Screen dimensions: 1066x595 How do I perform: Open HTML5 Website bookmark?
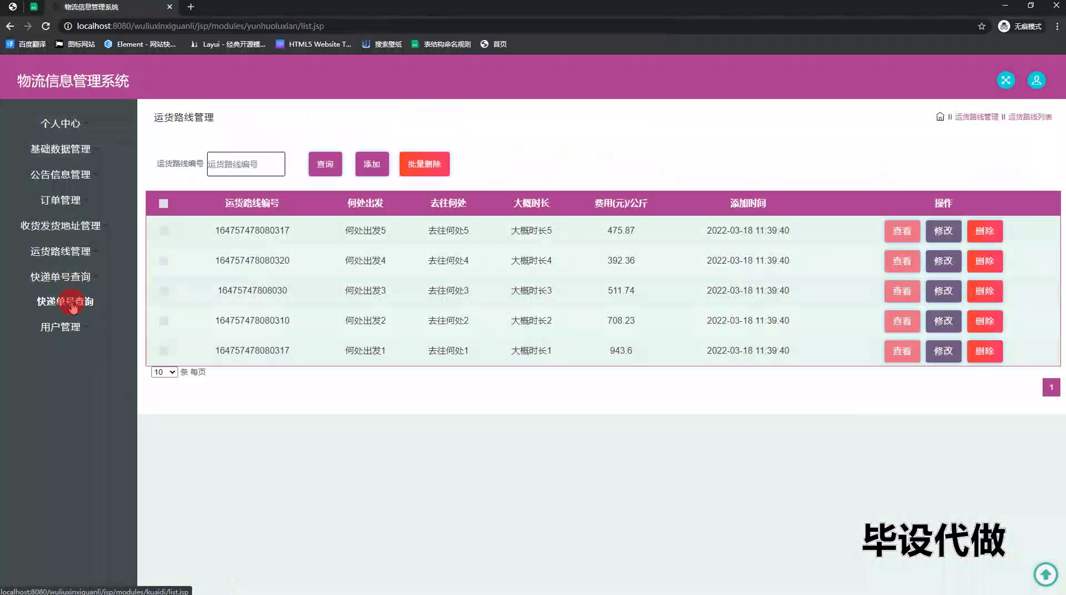314,44
